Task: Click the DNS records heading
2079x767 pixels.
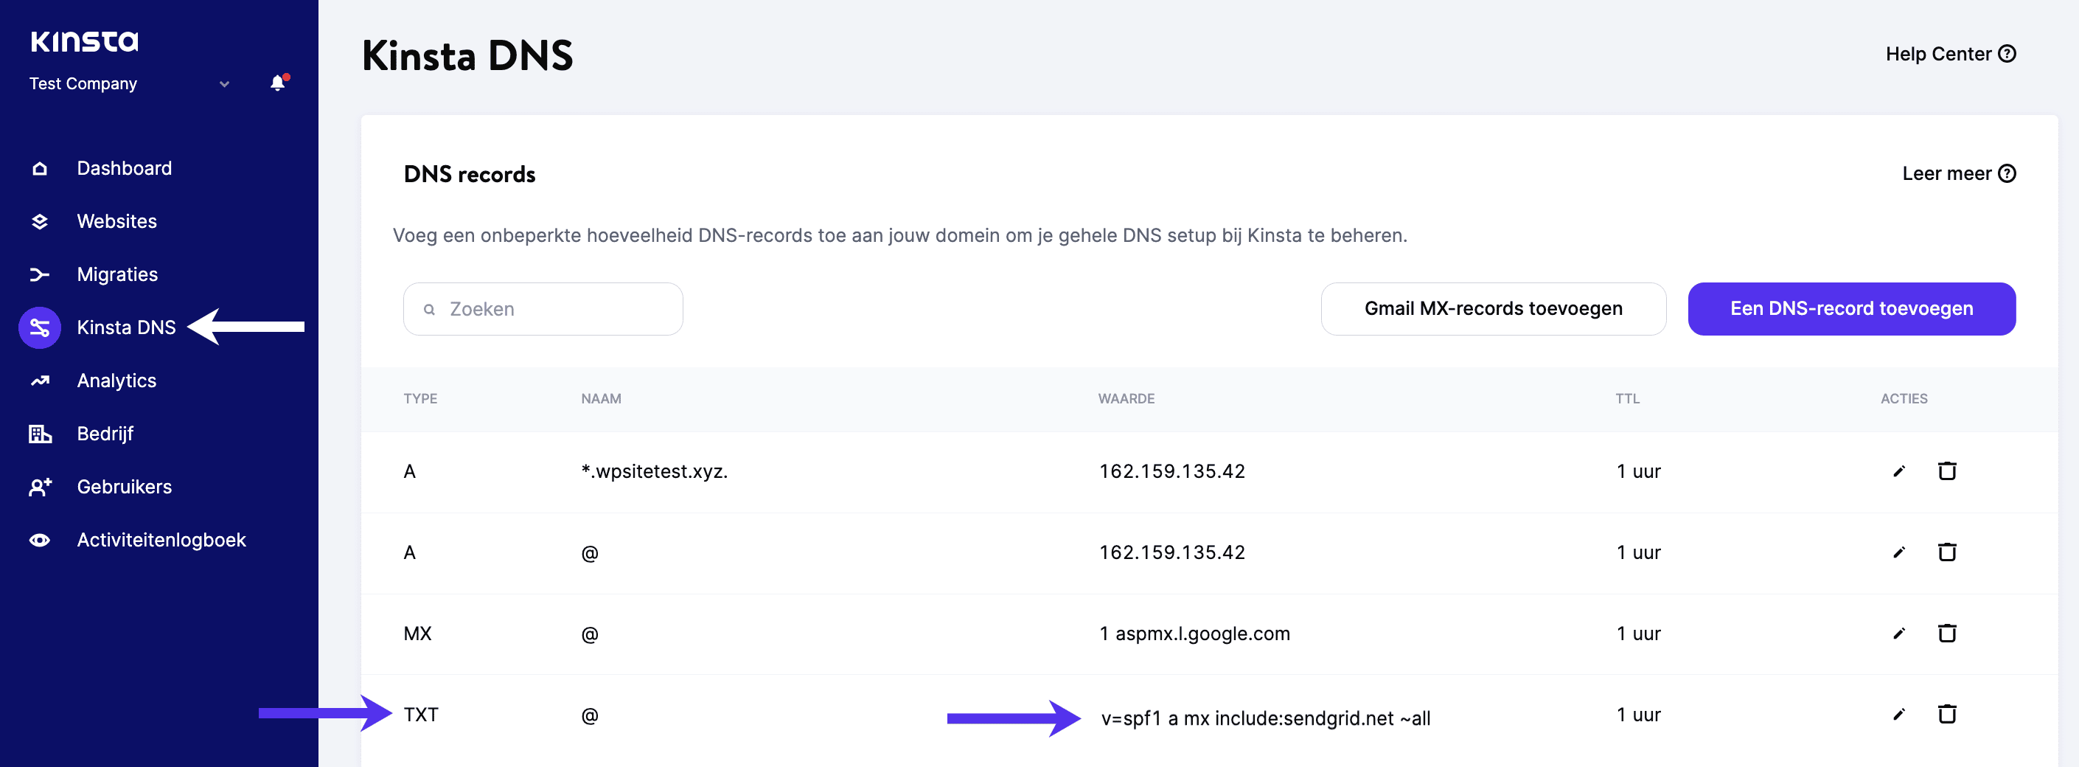Action: point(469,174)
